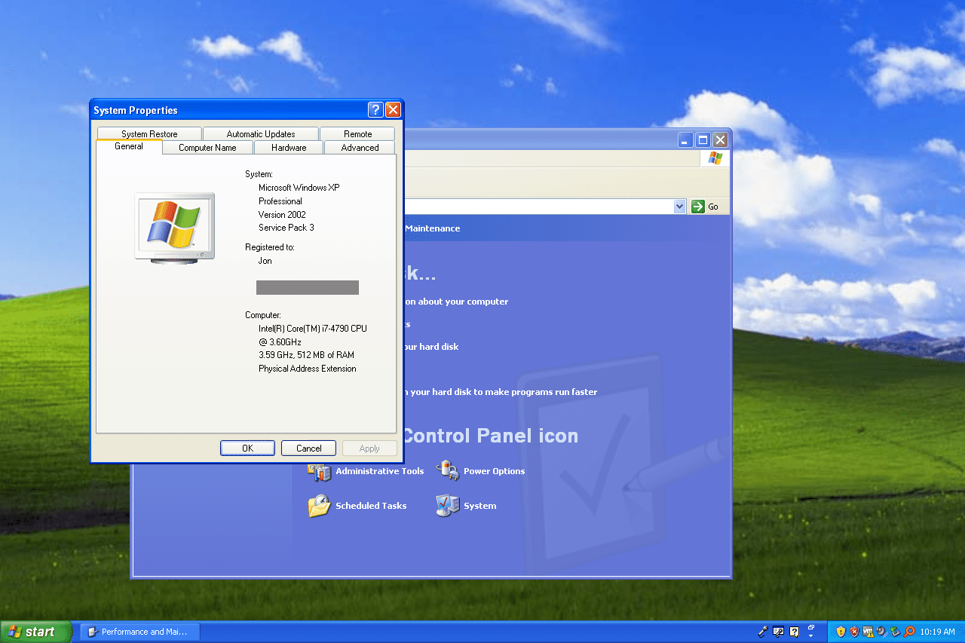Click the 'Performance and Mai...' taskbar button

tap(139, 632)
